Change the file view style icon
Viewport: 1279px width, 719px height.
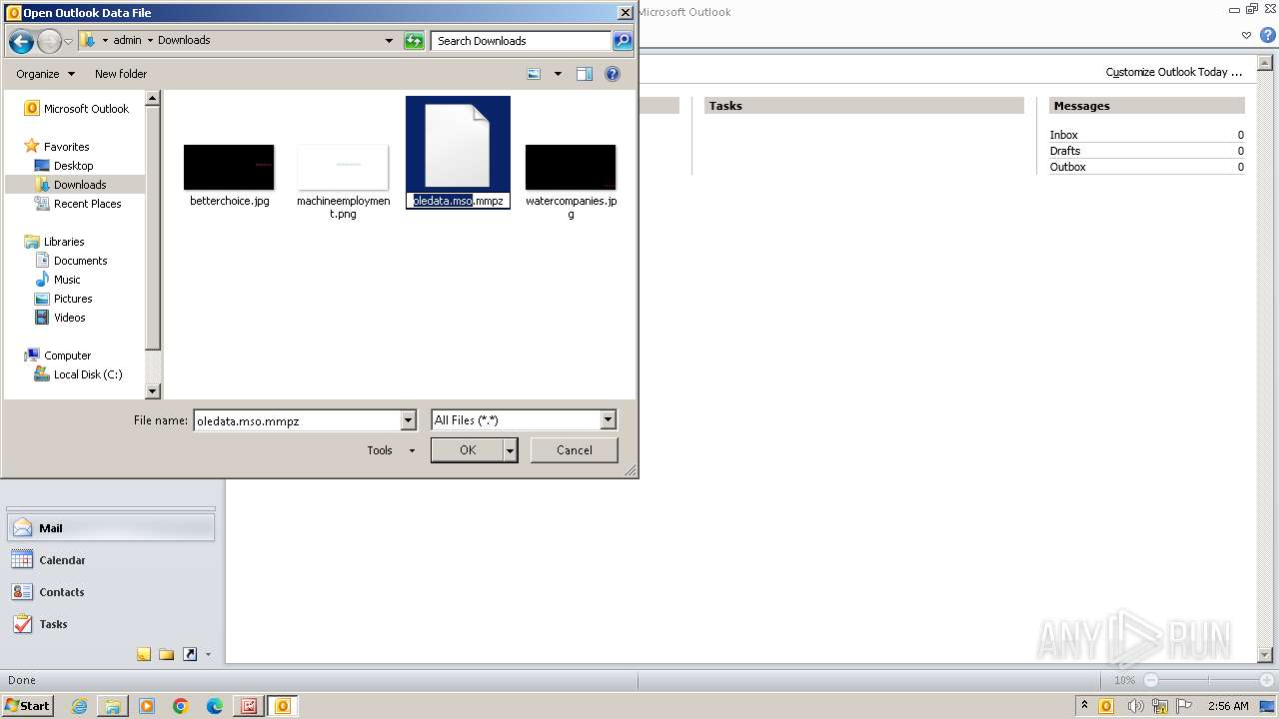(x=534, y=74)
